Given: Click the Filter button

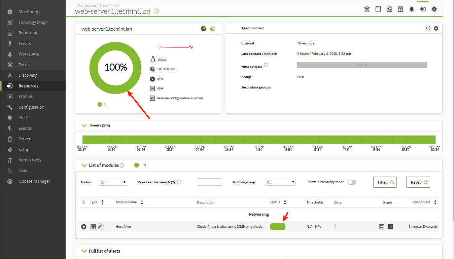Looking at the screenshot, I should 385,182.
